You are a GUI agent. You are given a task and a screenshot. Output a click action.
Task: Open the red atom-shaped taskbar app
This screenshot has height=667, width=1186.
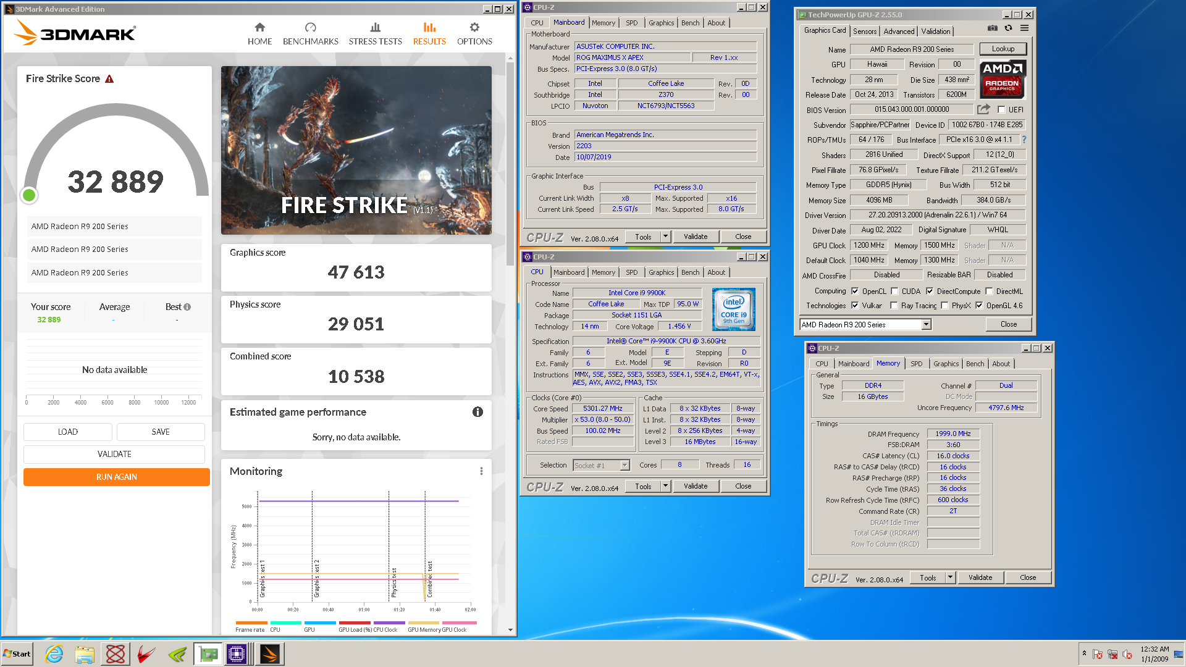tap(116, 654)
